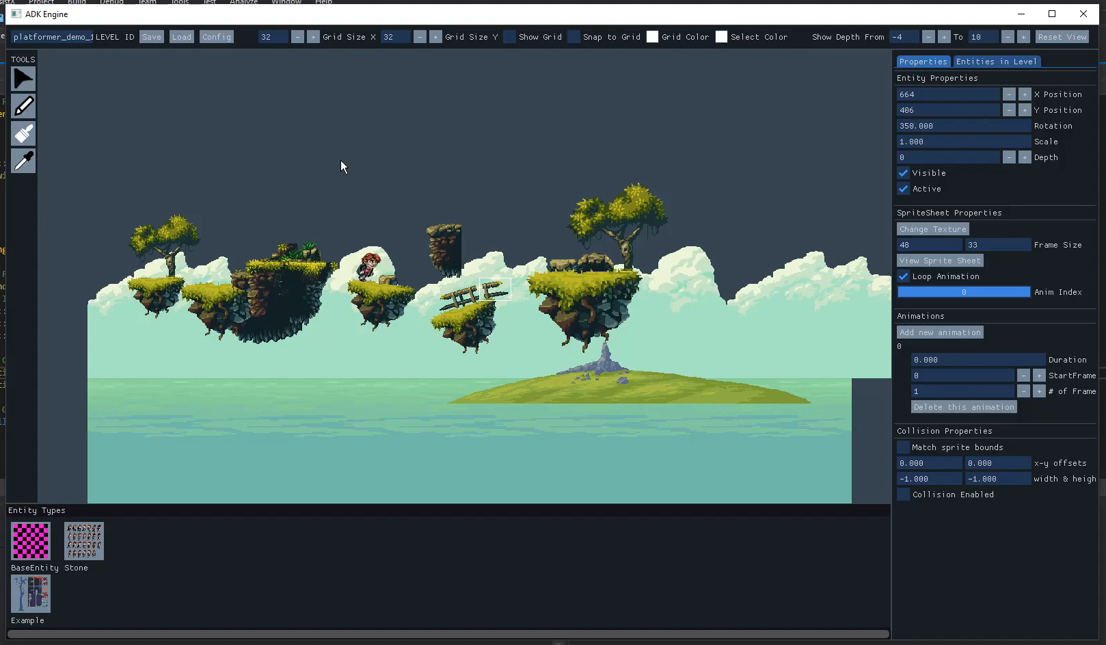Decrease the Y Position value

pos(1009,110)
